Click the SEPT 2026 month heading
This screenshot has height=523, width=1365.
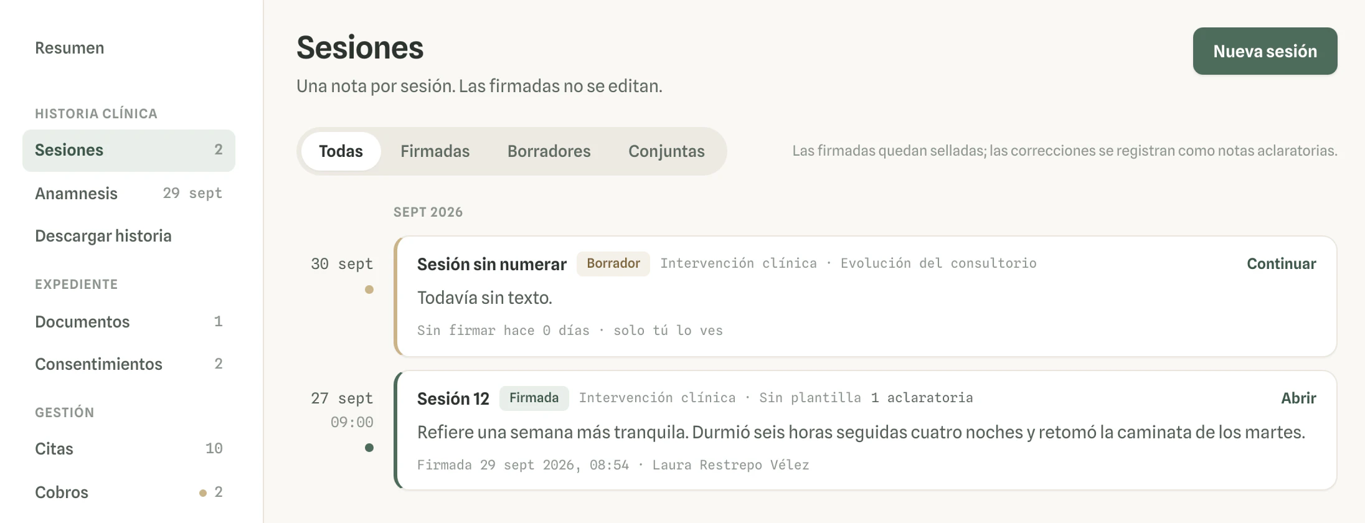428,212
